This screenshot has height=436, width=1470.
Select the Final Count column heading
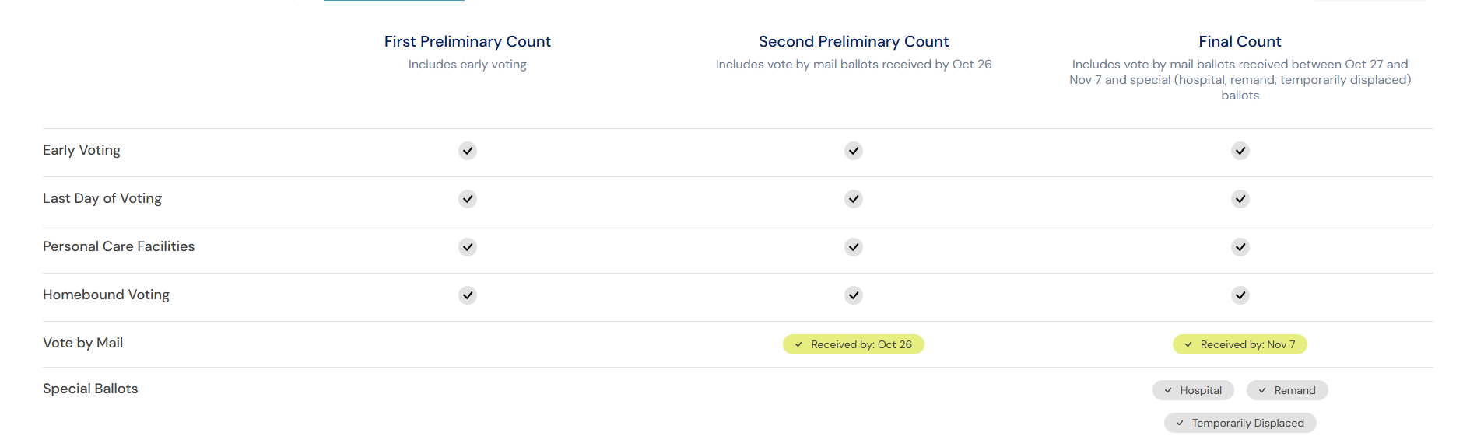tap(1240, 41)
